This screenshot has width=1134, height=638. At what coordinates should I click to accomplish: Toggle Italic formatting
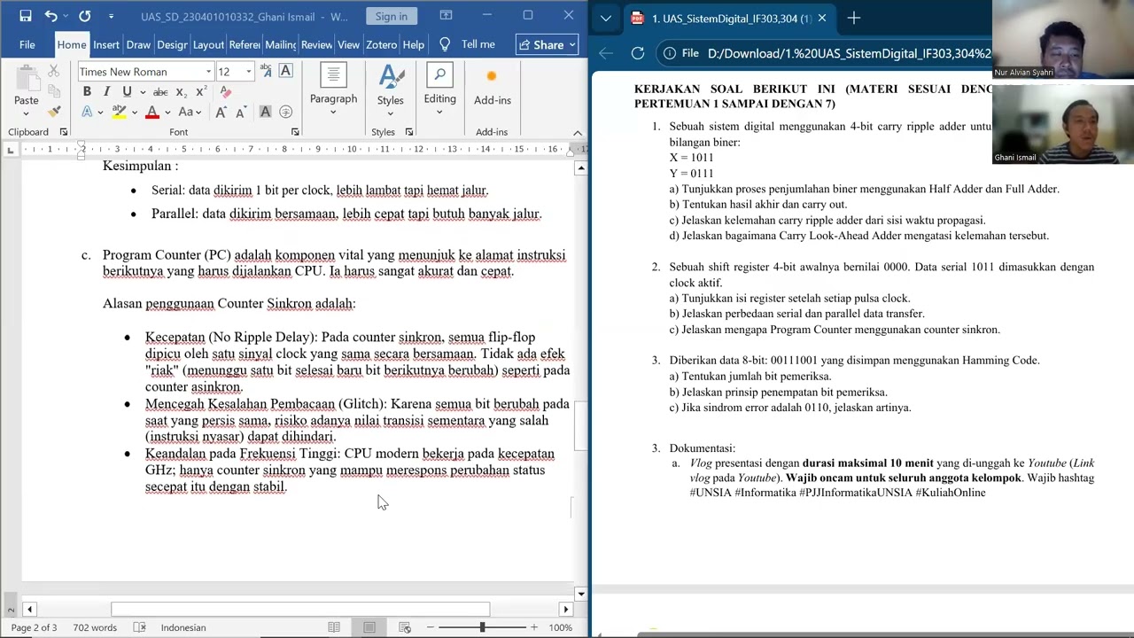107,92
